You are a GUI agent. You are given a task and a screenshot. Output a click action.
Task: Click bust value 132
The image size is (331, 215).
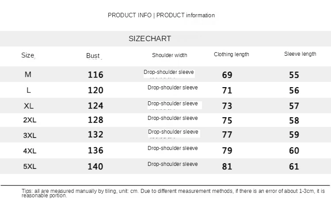tap(95, 134)
